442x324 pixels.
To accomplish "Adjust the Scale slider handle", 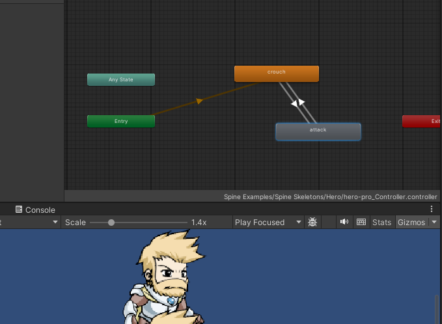I will 111,223.
